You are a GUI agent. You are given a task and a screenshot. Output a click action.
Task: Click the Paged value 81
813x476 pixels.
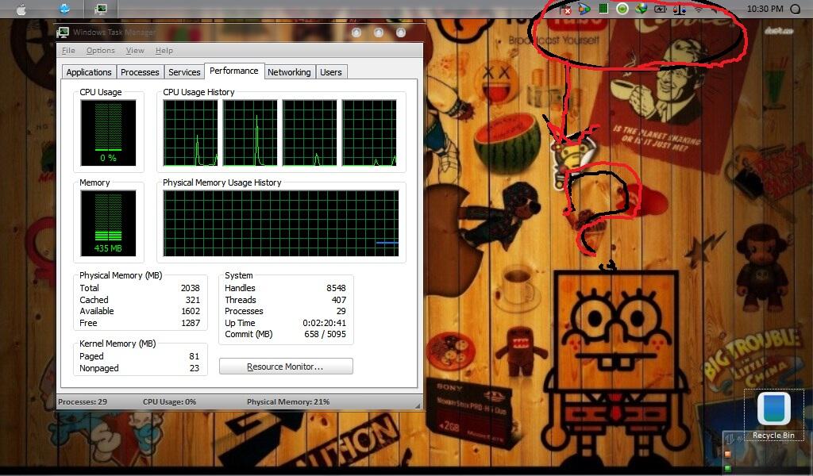195,356
